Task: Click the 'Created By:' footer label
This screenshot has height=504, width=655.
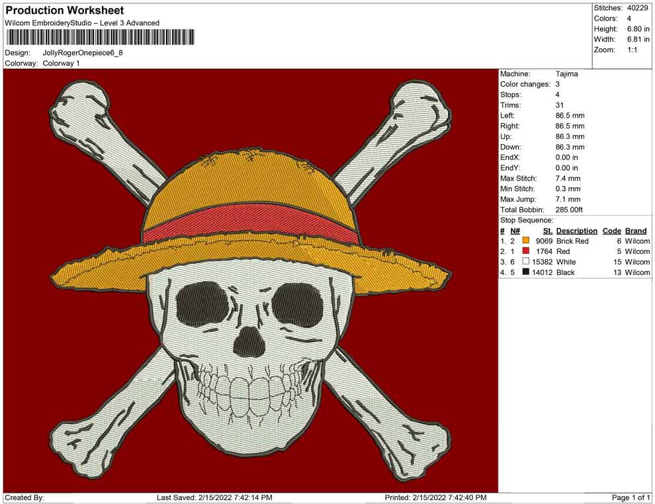Action: [24, 498]
